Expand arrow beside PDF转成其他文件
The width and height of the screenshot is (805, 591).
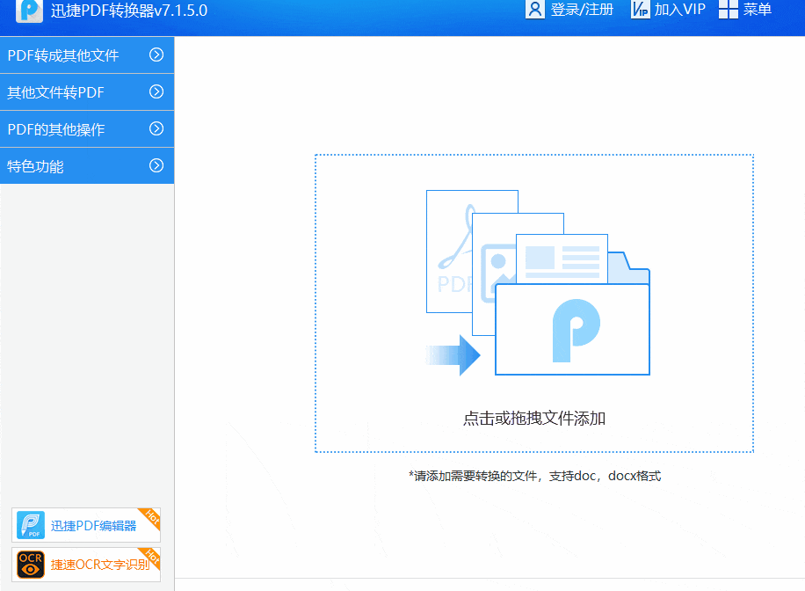click(x=156, y=55)
